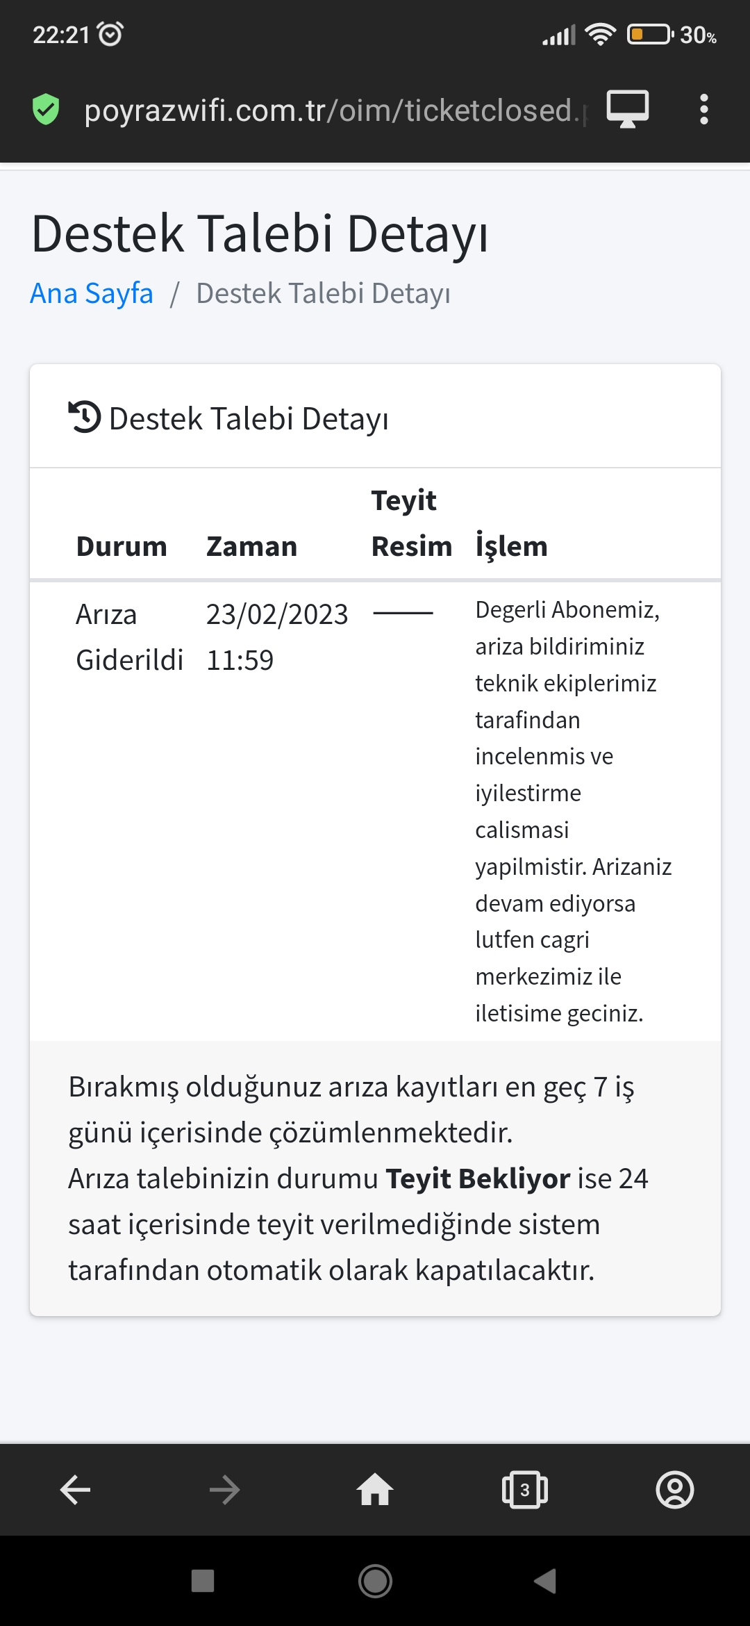Navigate back with browser back arrow
Image resolution: width=750 pixels, height=1626 pixels.
75,1490
